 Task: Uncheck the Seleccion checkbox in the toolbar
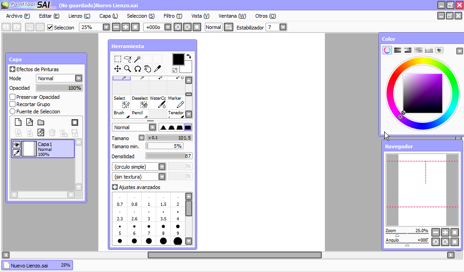click(50, 27)
